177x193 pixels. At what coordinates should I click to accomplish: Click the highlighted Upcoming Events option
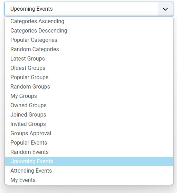[x=89, y=162]
